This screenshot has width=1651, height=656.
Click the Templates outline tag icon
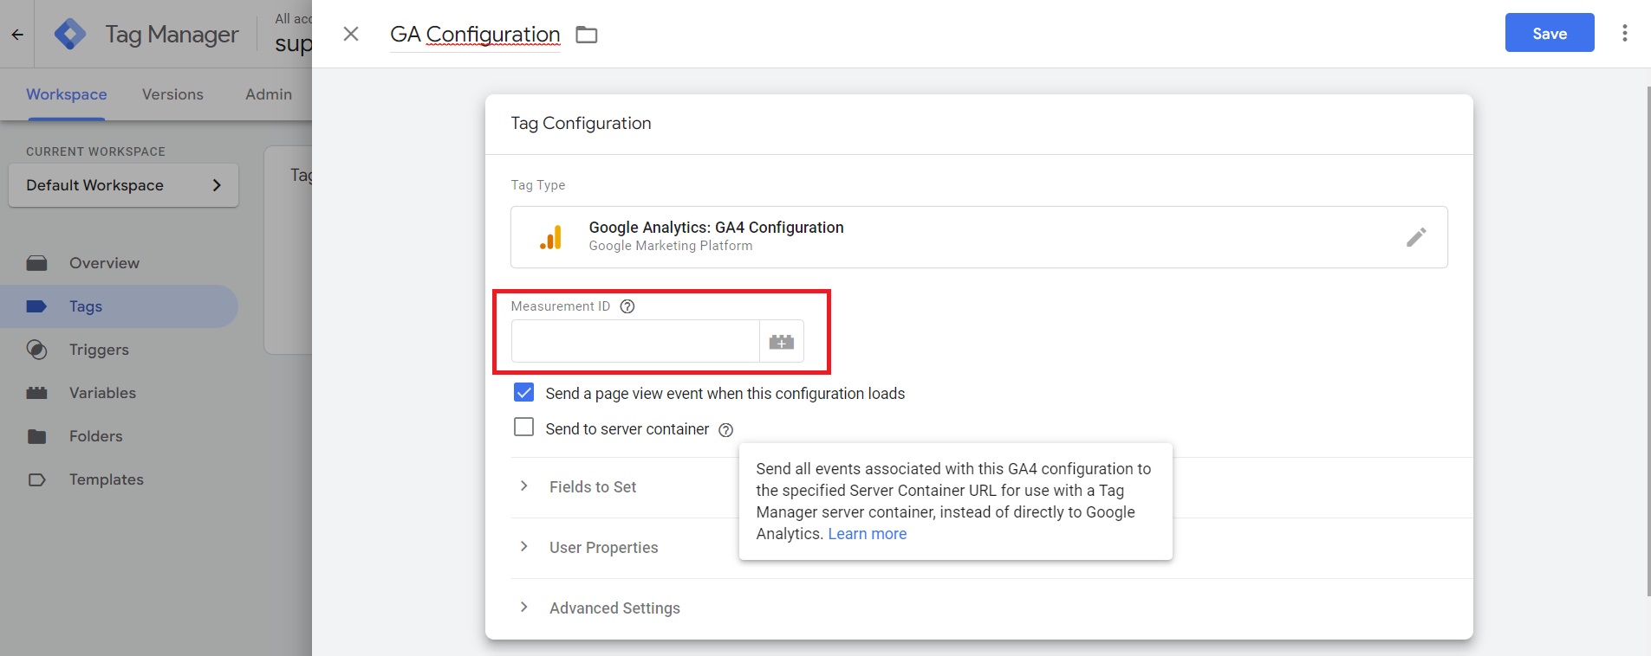[36, 479]
